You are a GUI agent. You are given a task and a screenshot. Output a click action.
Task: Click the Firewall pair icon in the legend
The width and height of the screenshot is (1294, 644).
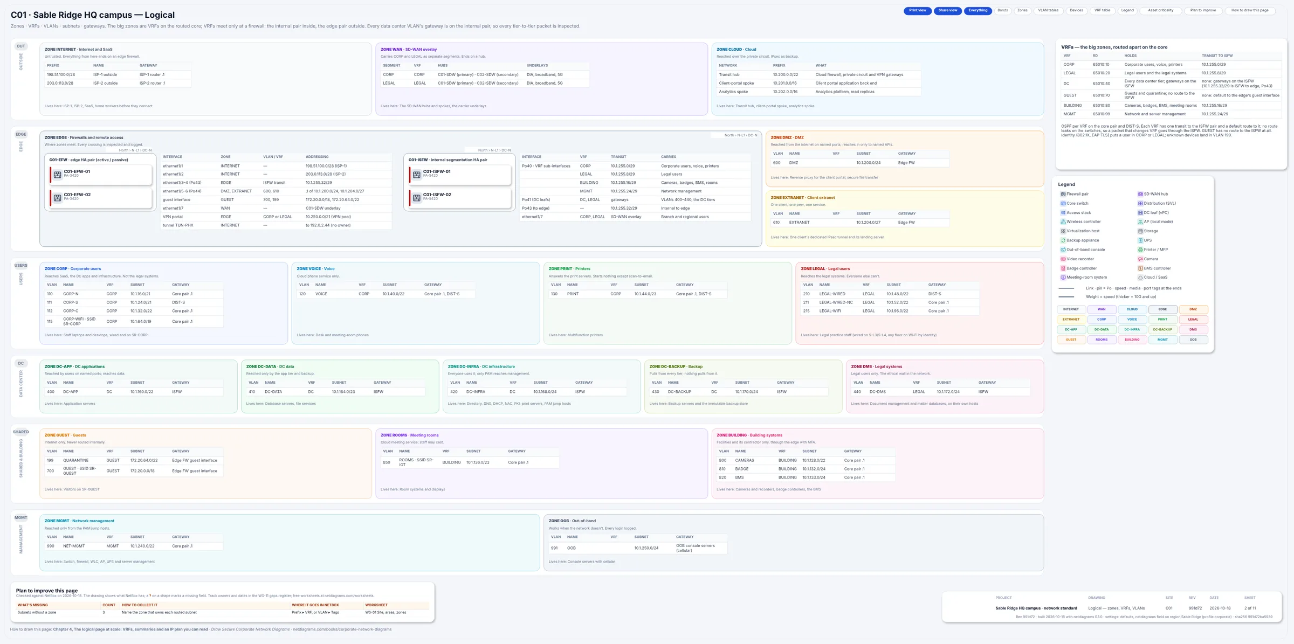(1063, 194)
